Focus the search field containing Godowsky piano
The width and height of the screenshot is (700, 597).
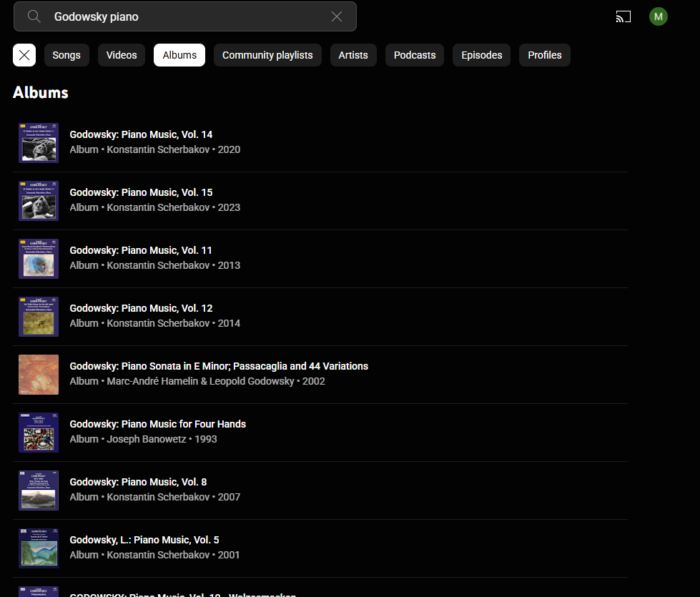[184, 16]
